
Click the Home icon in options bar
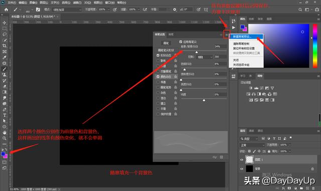6,9
